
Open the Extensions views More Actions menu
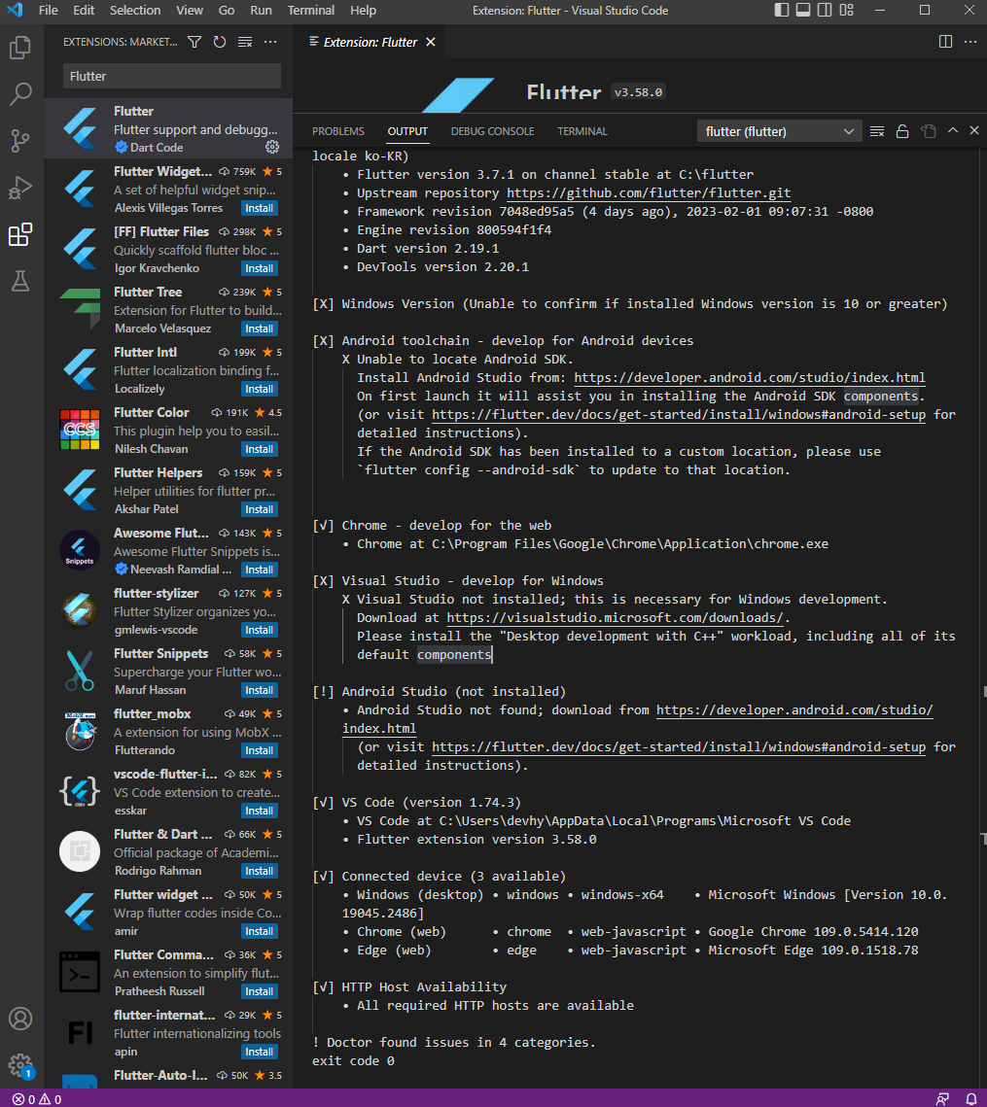[x=269, y=42]
